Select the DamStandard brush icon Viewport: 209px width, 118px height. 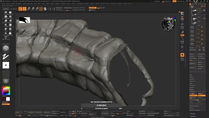pyautogui.click(x=6, y=17)
